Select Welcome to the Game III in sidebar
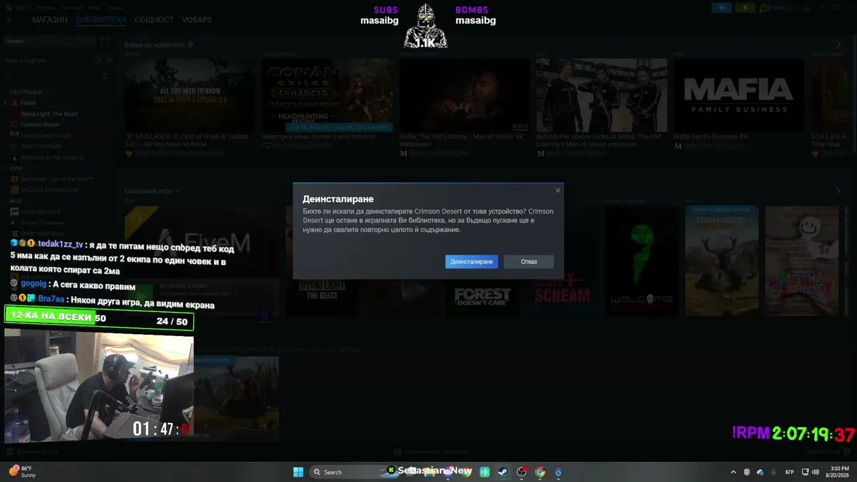 pyautogui.click(x=52, y=157)
